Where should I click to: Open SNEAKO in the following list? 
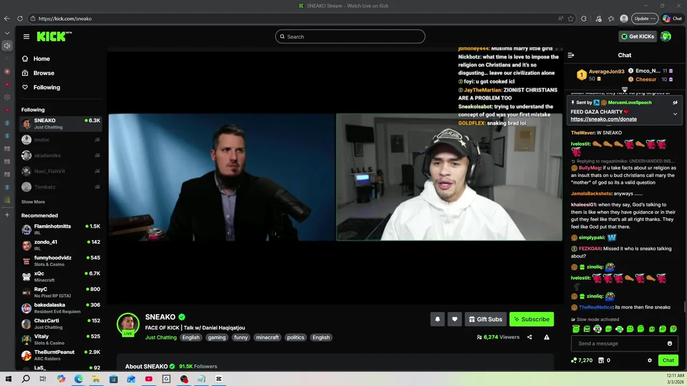tap(61, 124)
